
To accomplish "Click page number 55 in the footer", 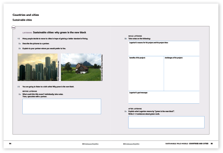I will 212,143.
